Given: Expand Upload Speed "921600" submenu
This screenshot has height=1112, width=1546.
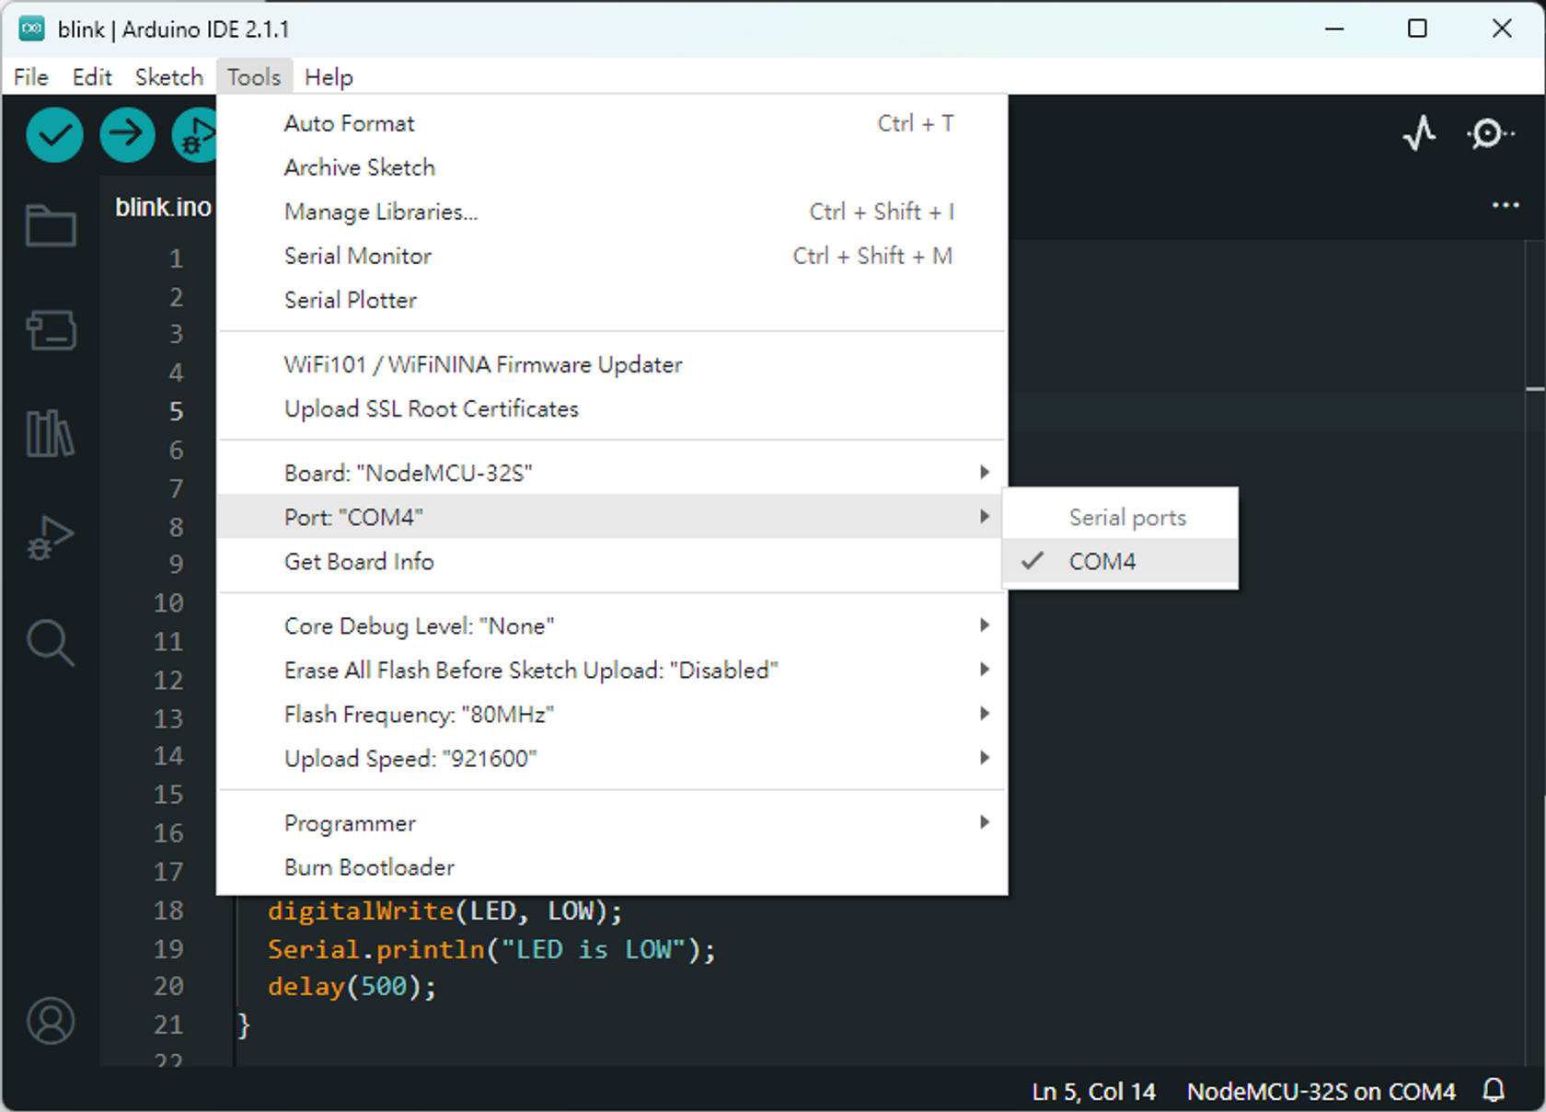Looking at the screenshot, I should point(612,758).
